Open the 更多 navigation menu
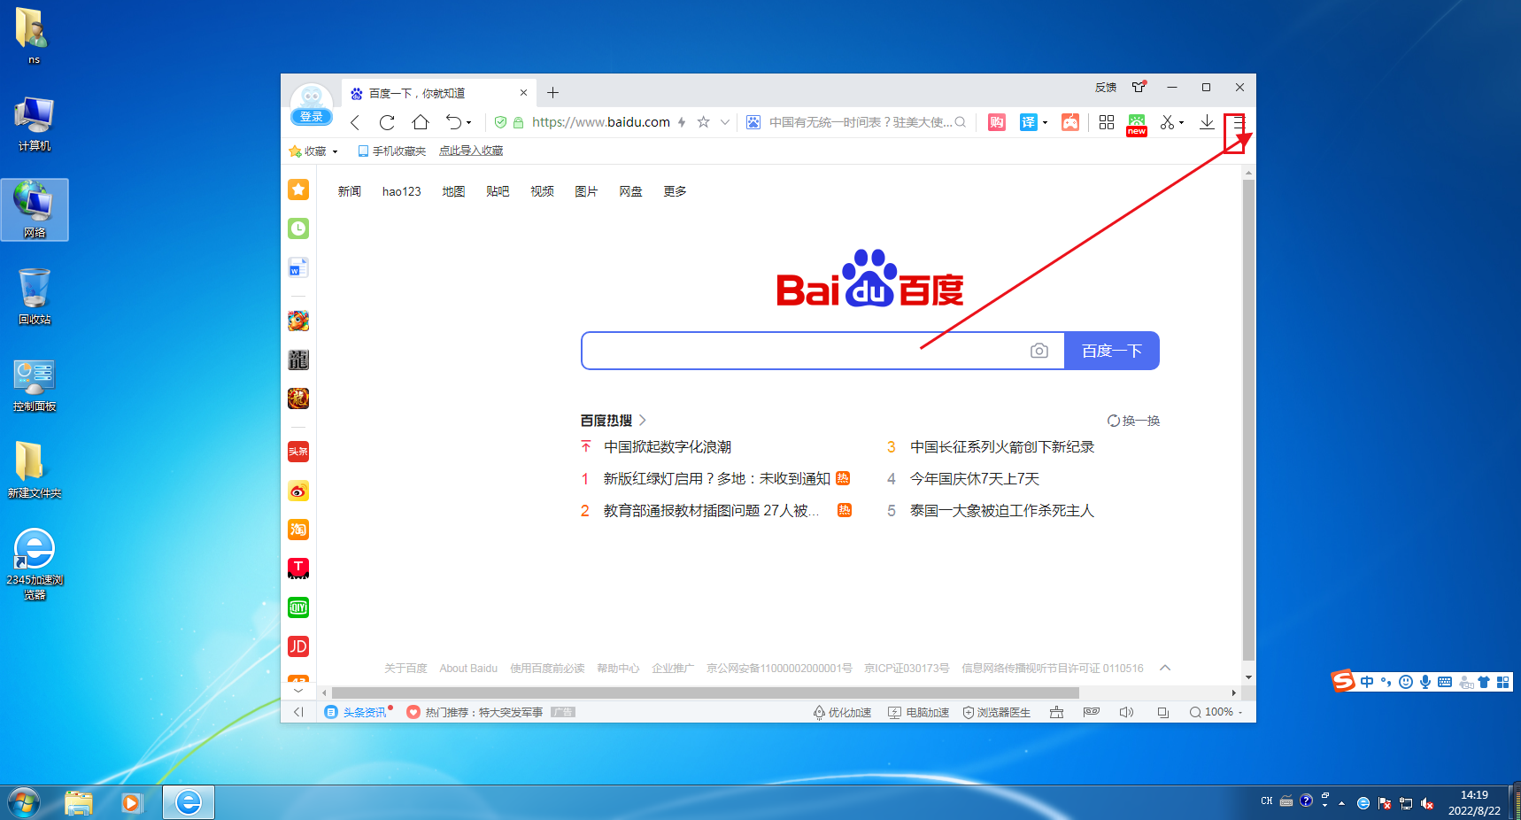Viewport: 1521px width, 820px height. 675,191
